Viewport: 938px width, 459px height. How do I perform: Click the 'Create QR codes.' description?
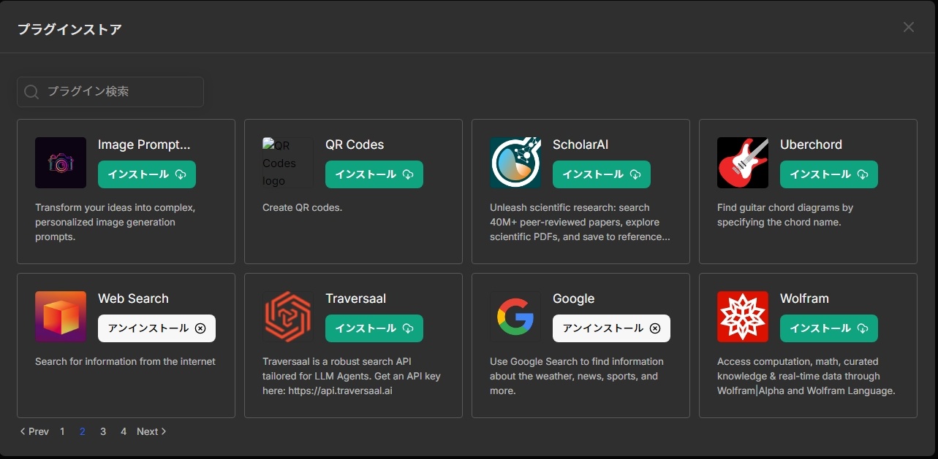click(302, 207)
